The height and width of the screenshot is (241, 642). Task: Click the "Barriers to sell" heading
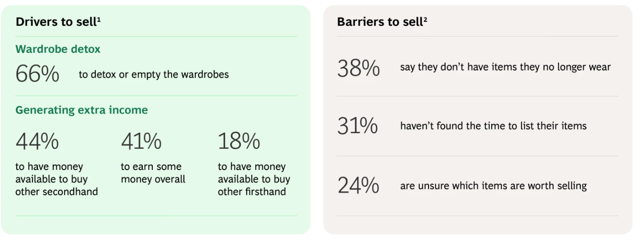(x=379, y=22)
